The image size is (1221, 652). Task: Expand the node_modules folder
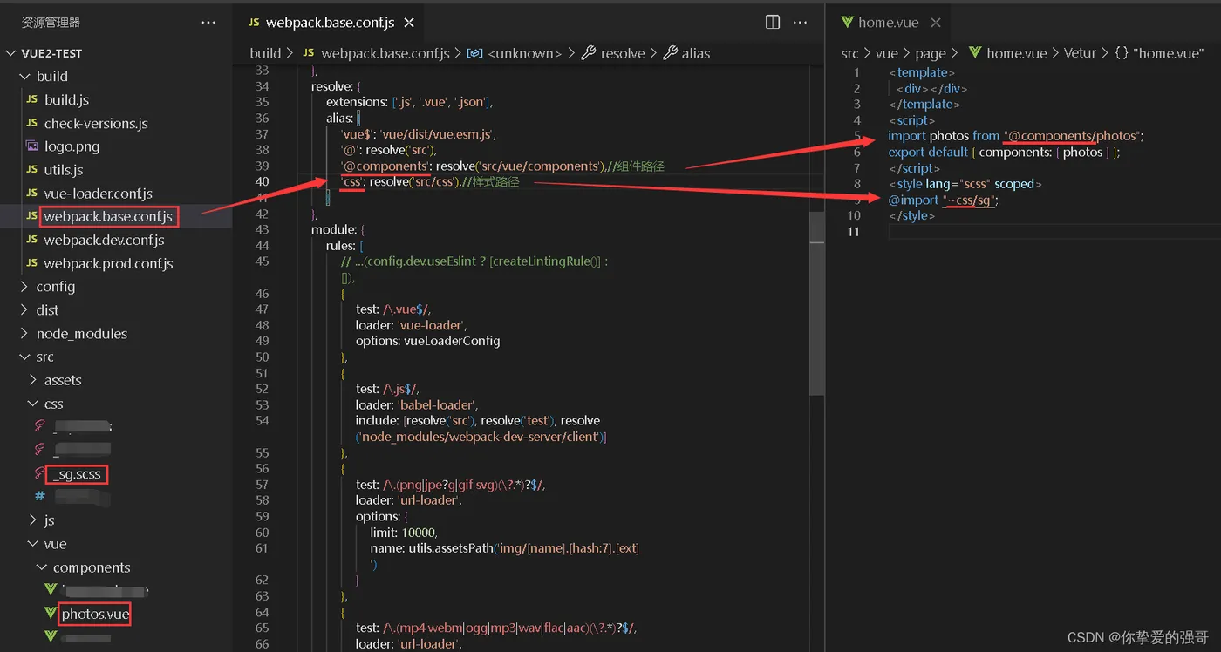(81, 334)
